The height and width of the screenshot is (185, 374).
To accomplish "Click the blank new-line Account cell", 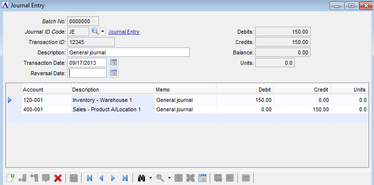I will click(x=47, y=119).
